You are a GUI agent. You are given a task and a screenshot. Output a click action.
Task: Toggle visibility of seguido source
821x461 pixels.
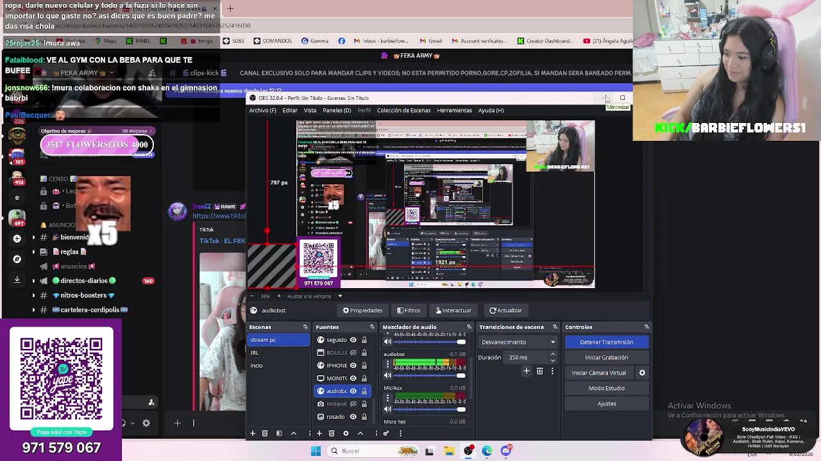[353, 340]
